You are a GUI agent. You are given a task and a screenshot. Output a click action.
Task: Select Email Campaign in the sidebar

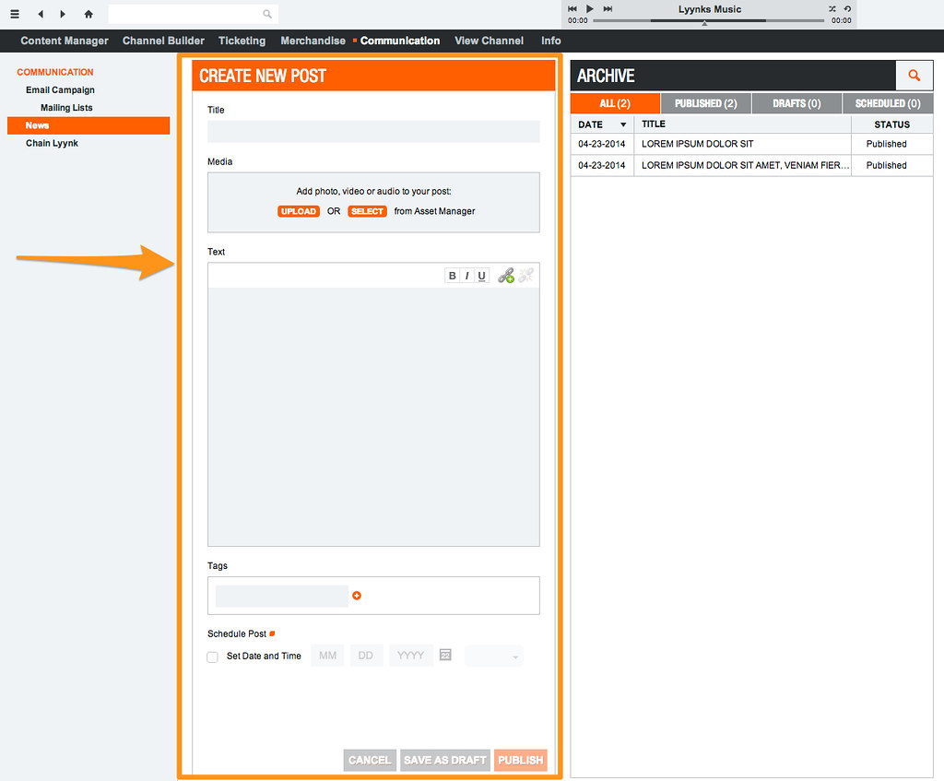click(x=60, y=89)
